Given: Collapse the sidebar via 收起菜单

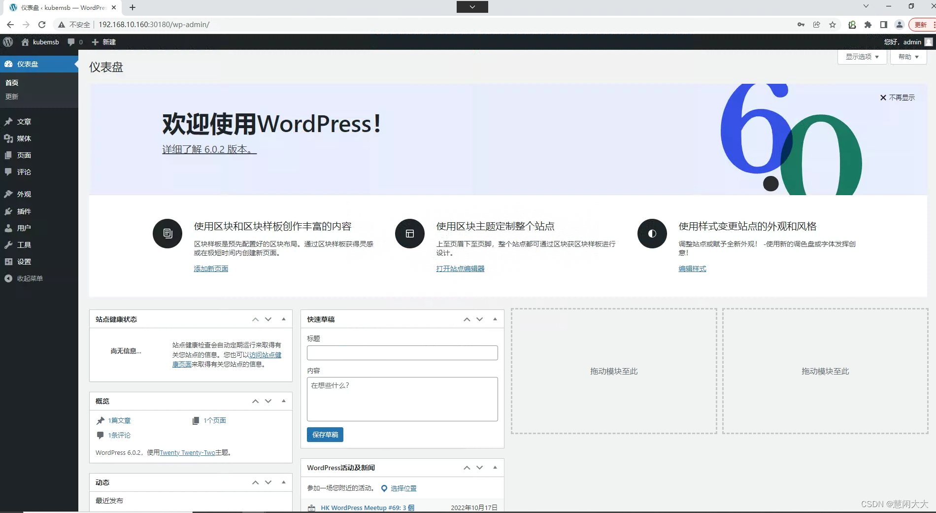Looking at the screenshot, I should (x=24, y=278).
